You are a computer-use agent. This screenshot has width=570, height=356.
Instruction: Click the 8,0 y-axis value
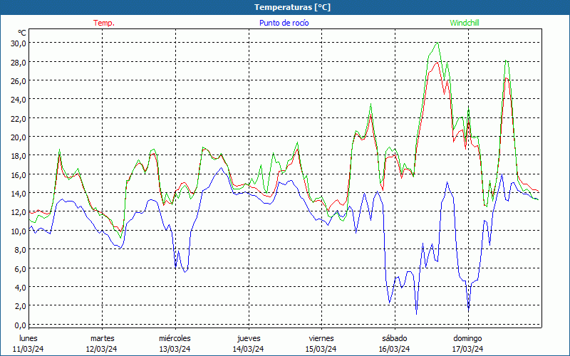click(20, 250)
